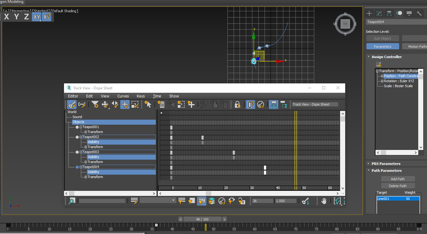
Task: Expand Teapot001's Transform track
Action: coord(85,132)
